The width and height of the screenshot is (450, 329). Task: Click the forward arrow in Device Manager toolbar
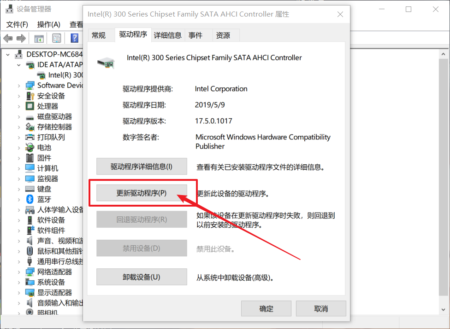click(21, 38)
